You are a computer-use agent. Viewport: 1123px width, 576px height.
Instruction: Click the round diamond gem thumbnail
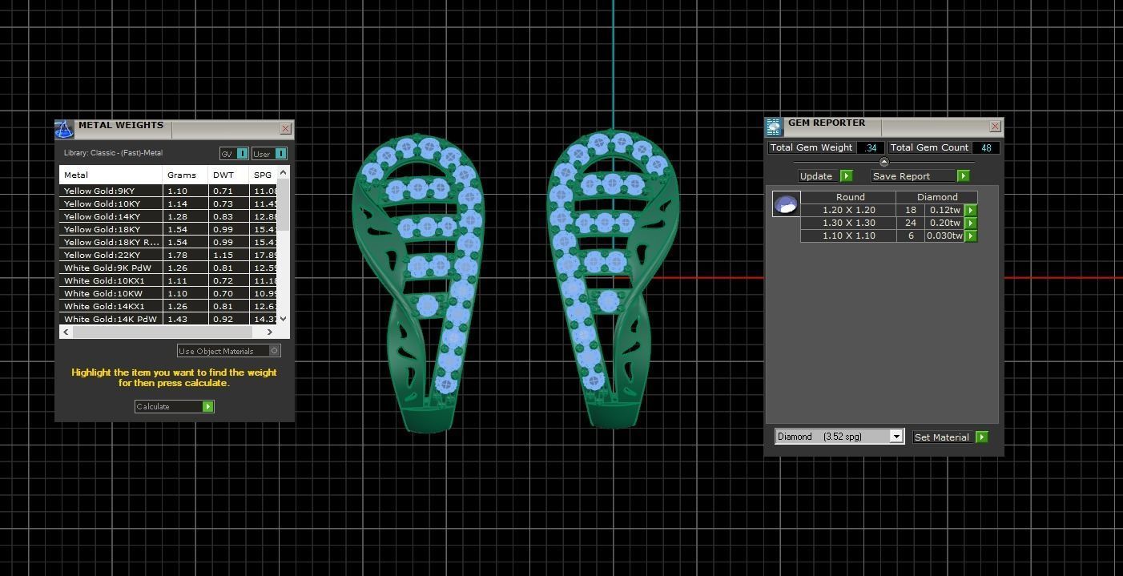pyautogui.click(x=786, y=204)
